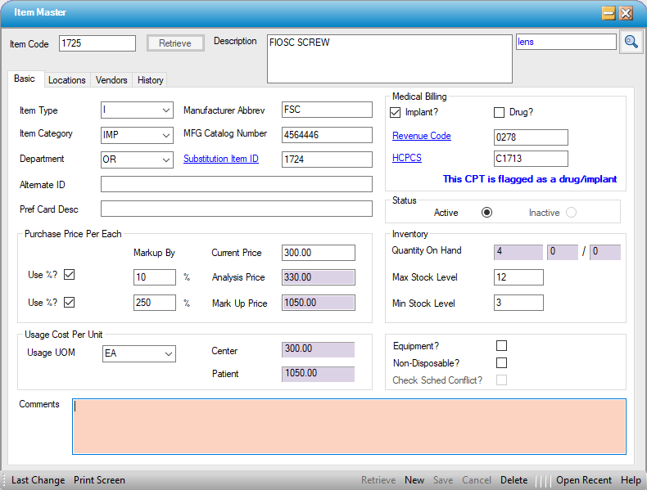Click the Revenue Code link

[422, 136]
